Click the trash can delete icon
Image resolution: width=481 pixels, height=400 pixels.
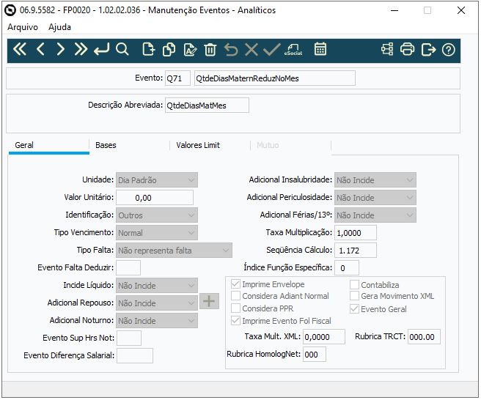[x=210, y=49]
